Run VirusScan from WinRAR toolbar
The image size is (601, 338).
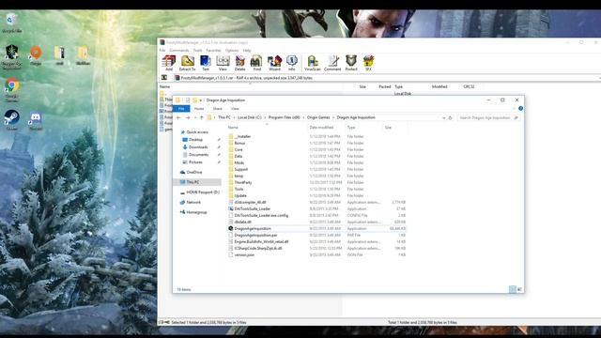coord(313,63)
